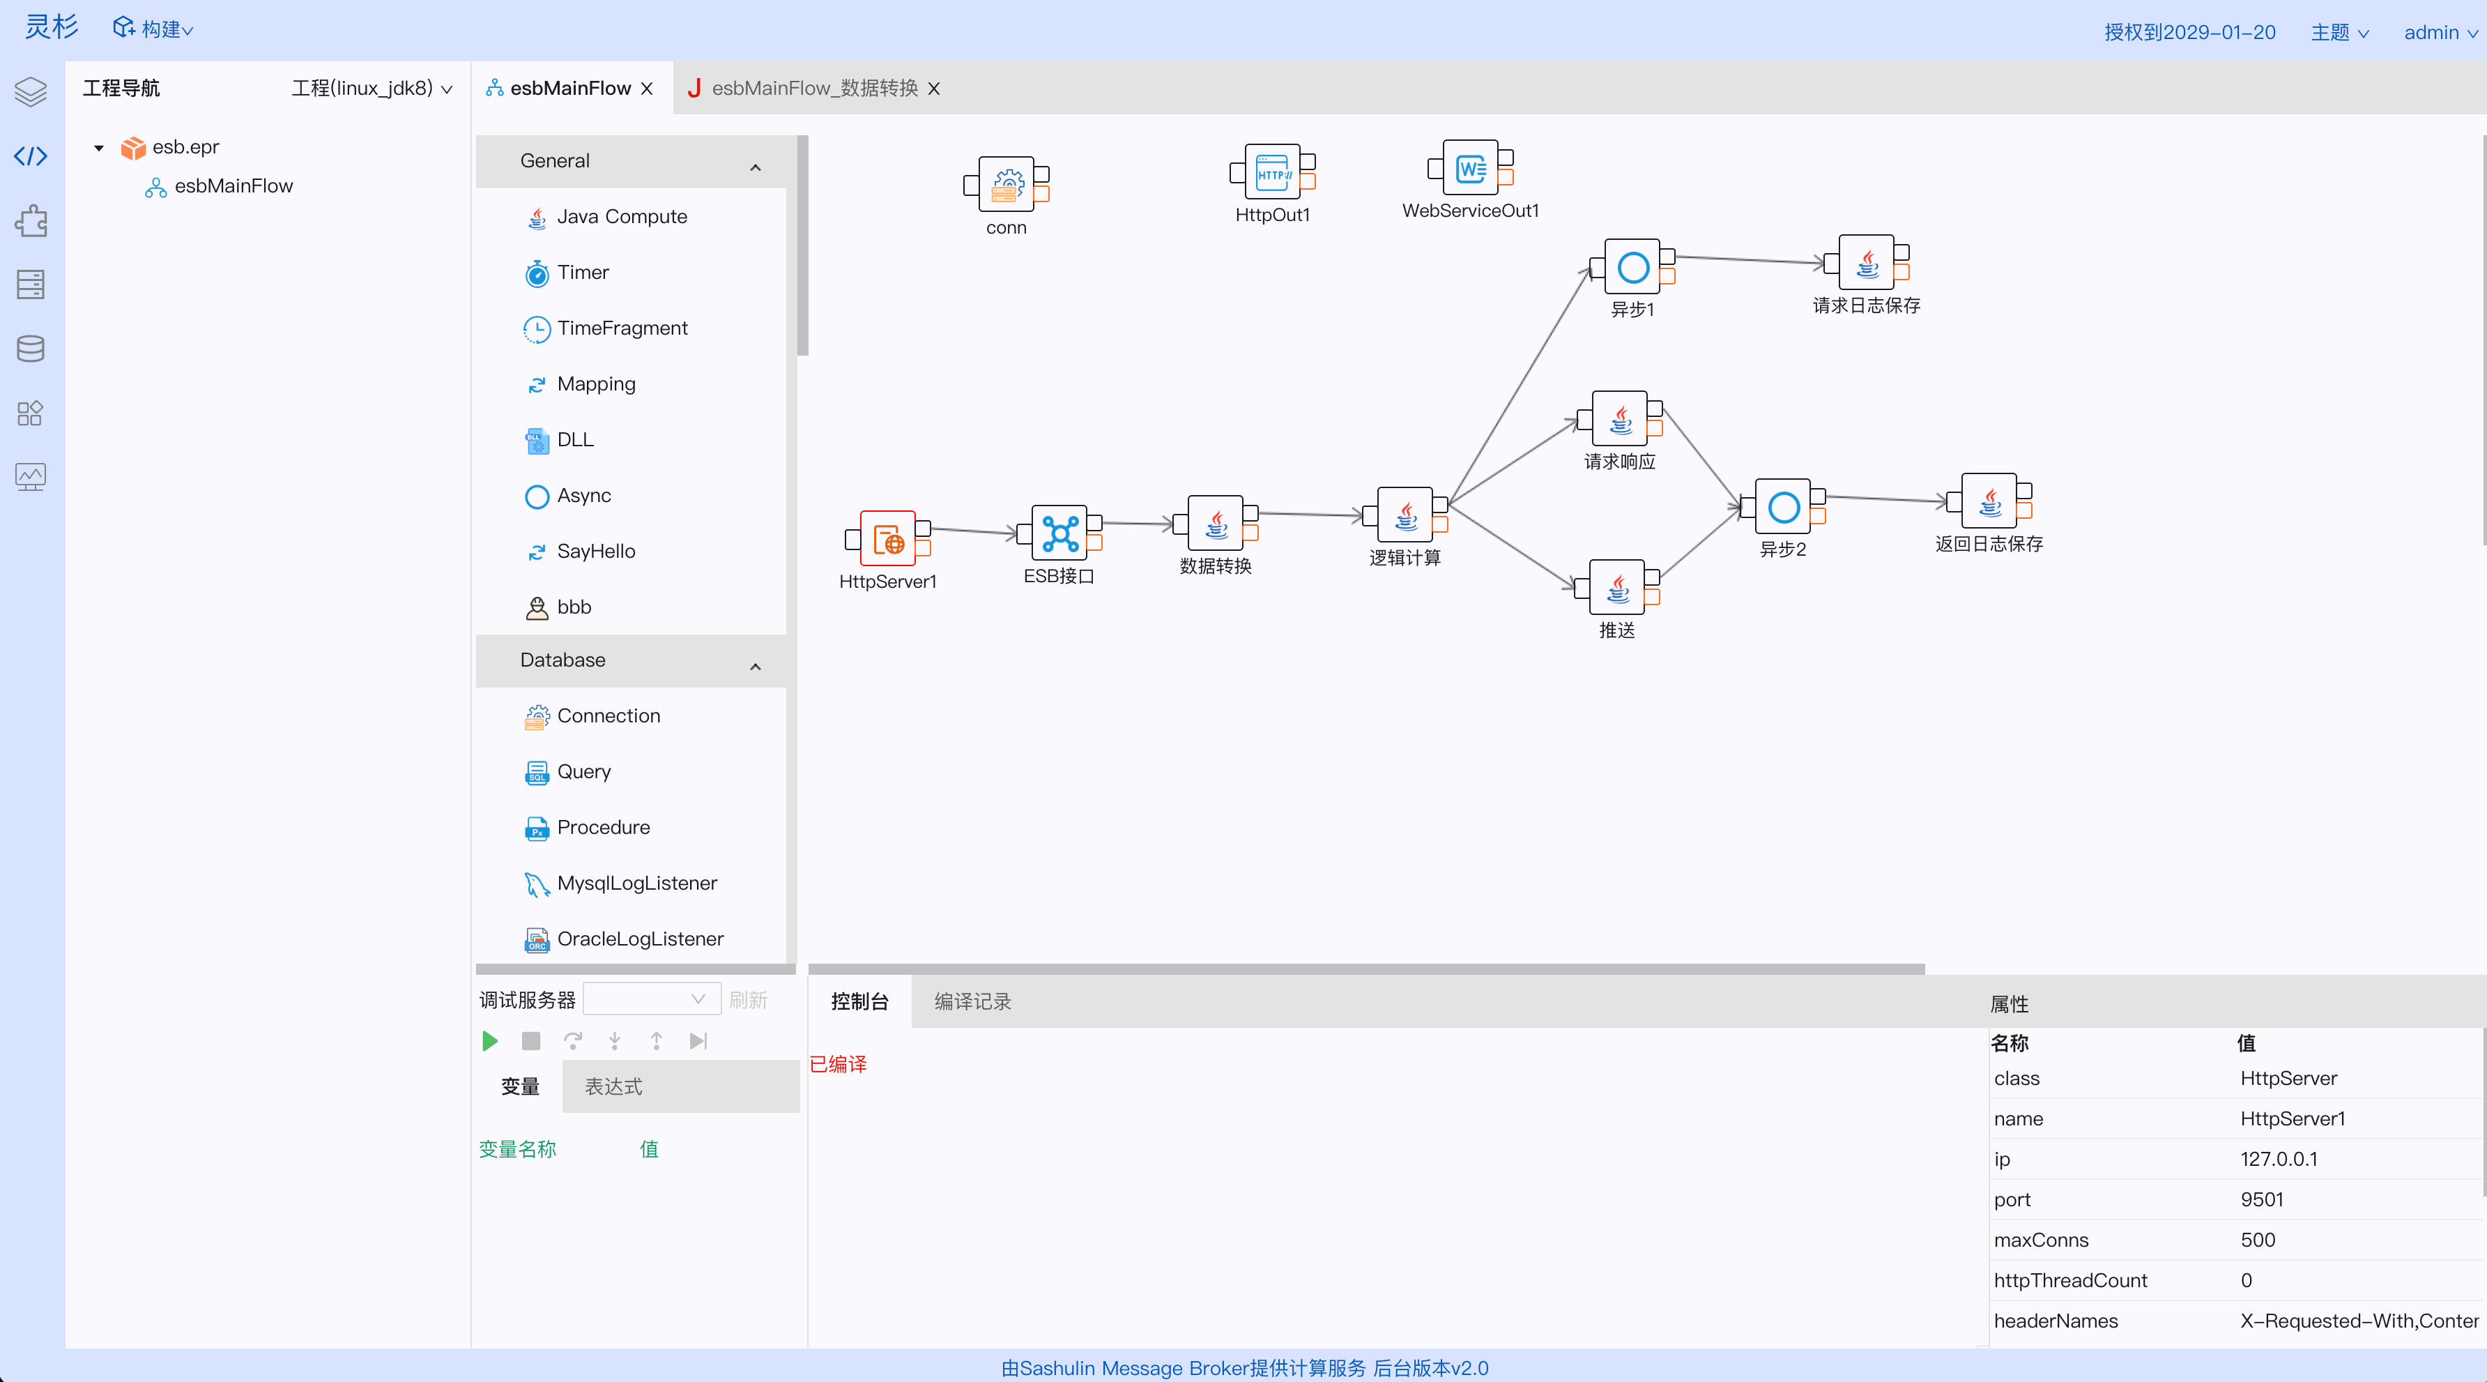Select the ESB接口 node icon
Viewport: 2487px width, 1382px height.
1059,533
